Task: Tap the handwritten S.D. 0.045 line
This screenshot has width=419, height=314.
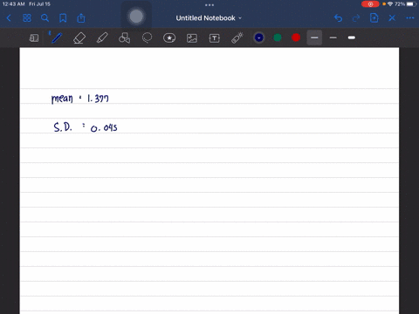Action: [86, 127]
